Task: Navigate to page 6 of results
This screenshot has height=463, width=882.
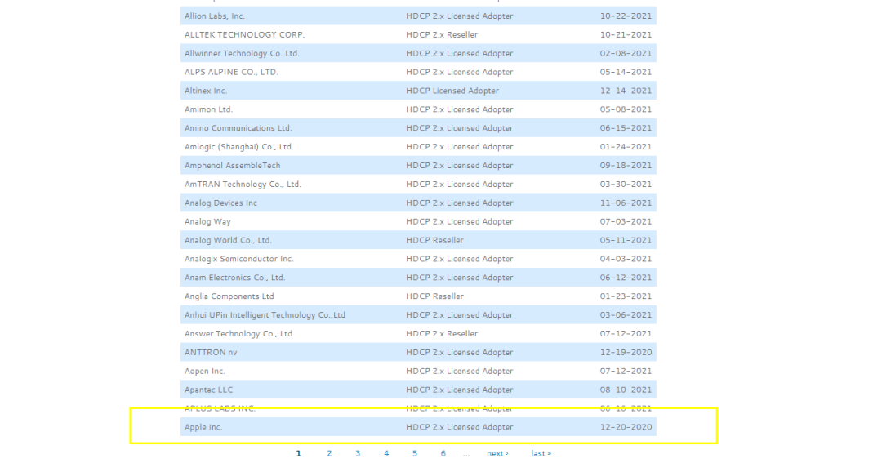Action: (x=443, y=453)
